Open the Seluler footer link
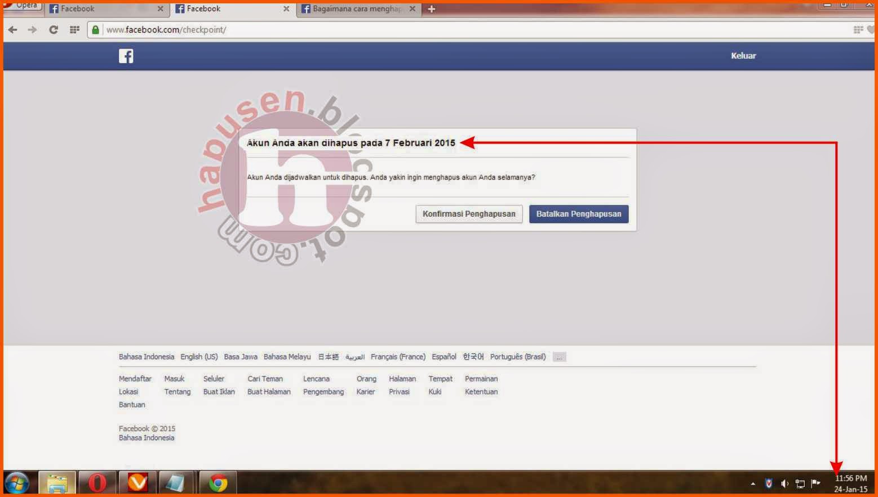Image resolution: width=878 pixels, height=497 pixels. [214, 379]
